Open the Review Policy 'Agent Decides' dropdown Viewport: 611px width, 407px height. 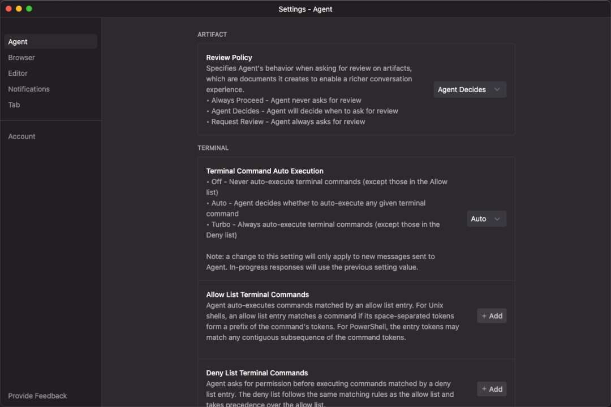tap(470, 89)
